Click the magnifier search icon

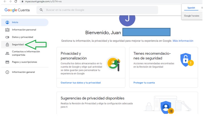(41, 10)
